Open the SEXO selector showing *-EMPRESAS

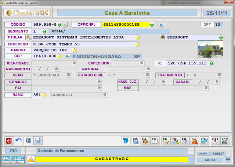[x=69, y=75]
